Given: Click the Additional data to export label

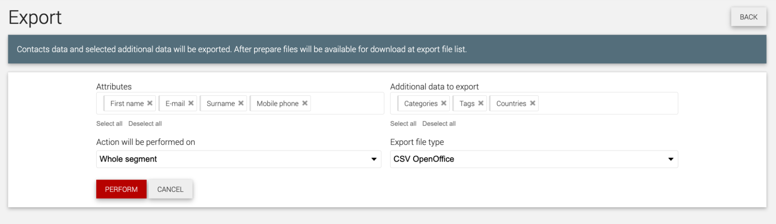Looking at the screenshot, I should pyautogui.click(x=434, y=87).
